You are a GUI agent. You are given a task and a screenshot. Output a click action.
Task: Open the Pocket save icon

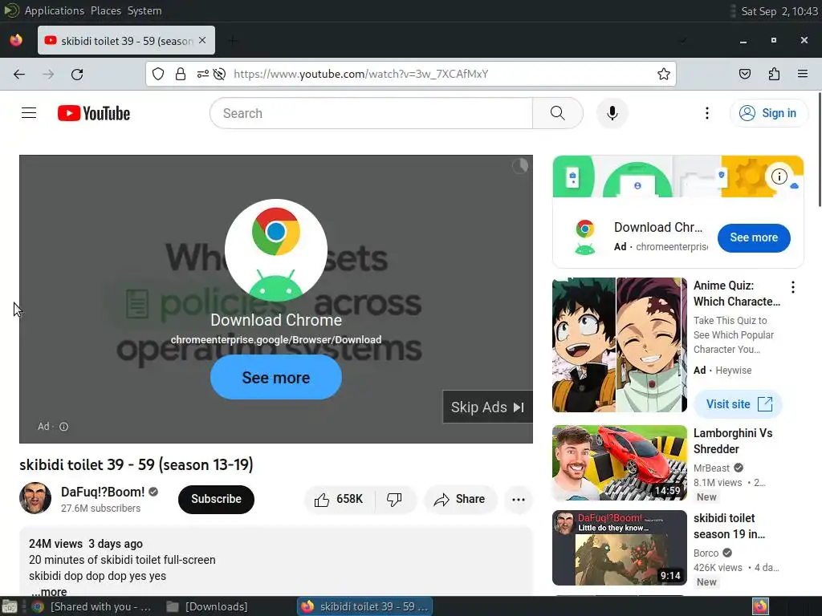pos(745,74)
